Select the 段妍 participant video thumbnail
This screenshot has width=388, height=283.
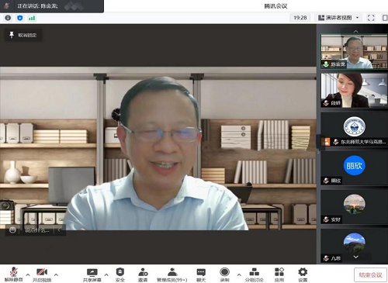(354, 90)
